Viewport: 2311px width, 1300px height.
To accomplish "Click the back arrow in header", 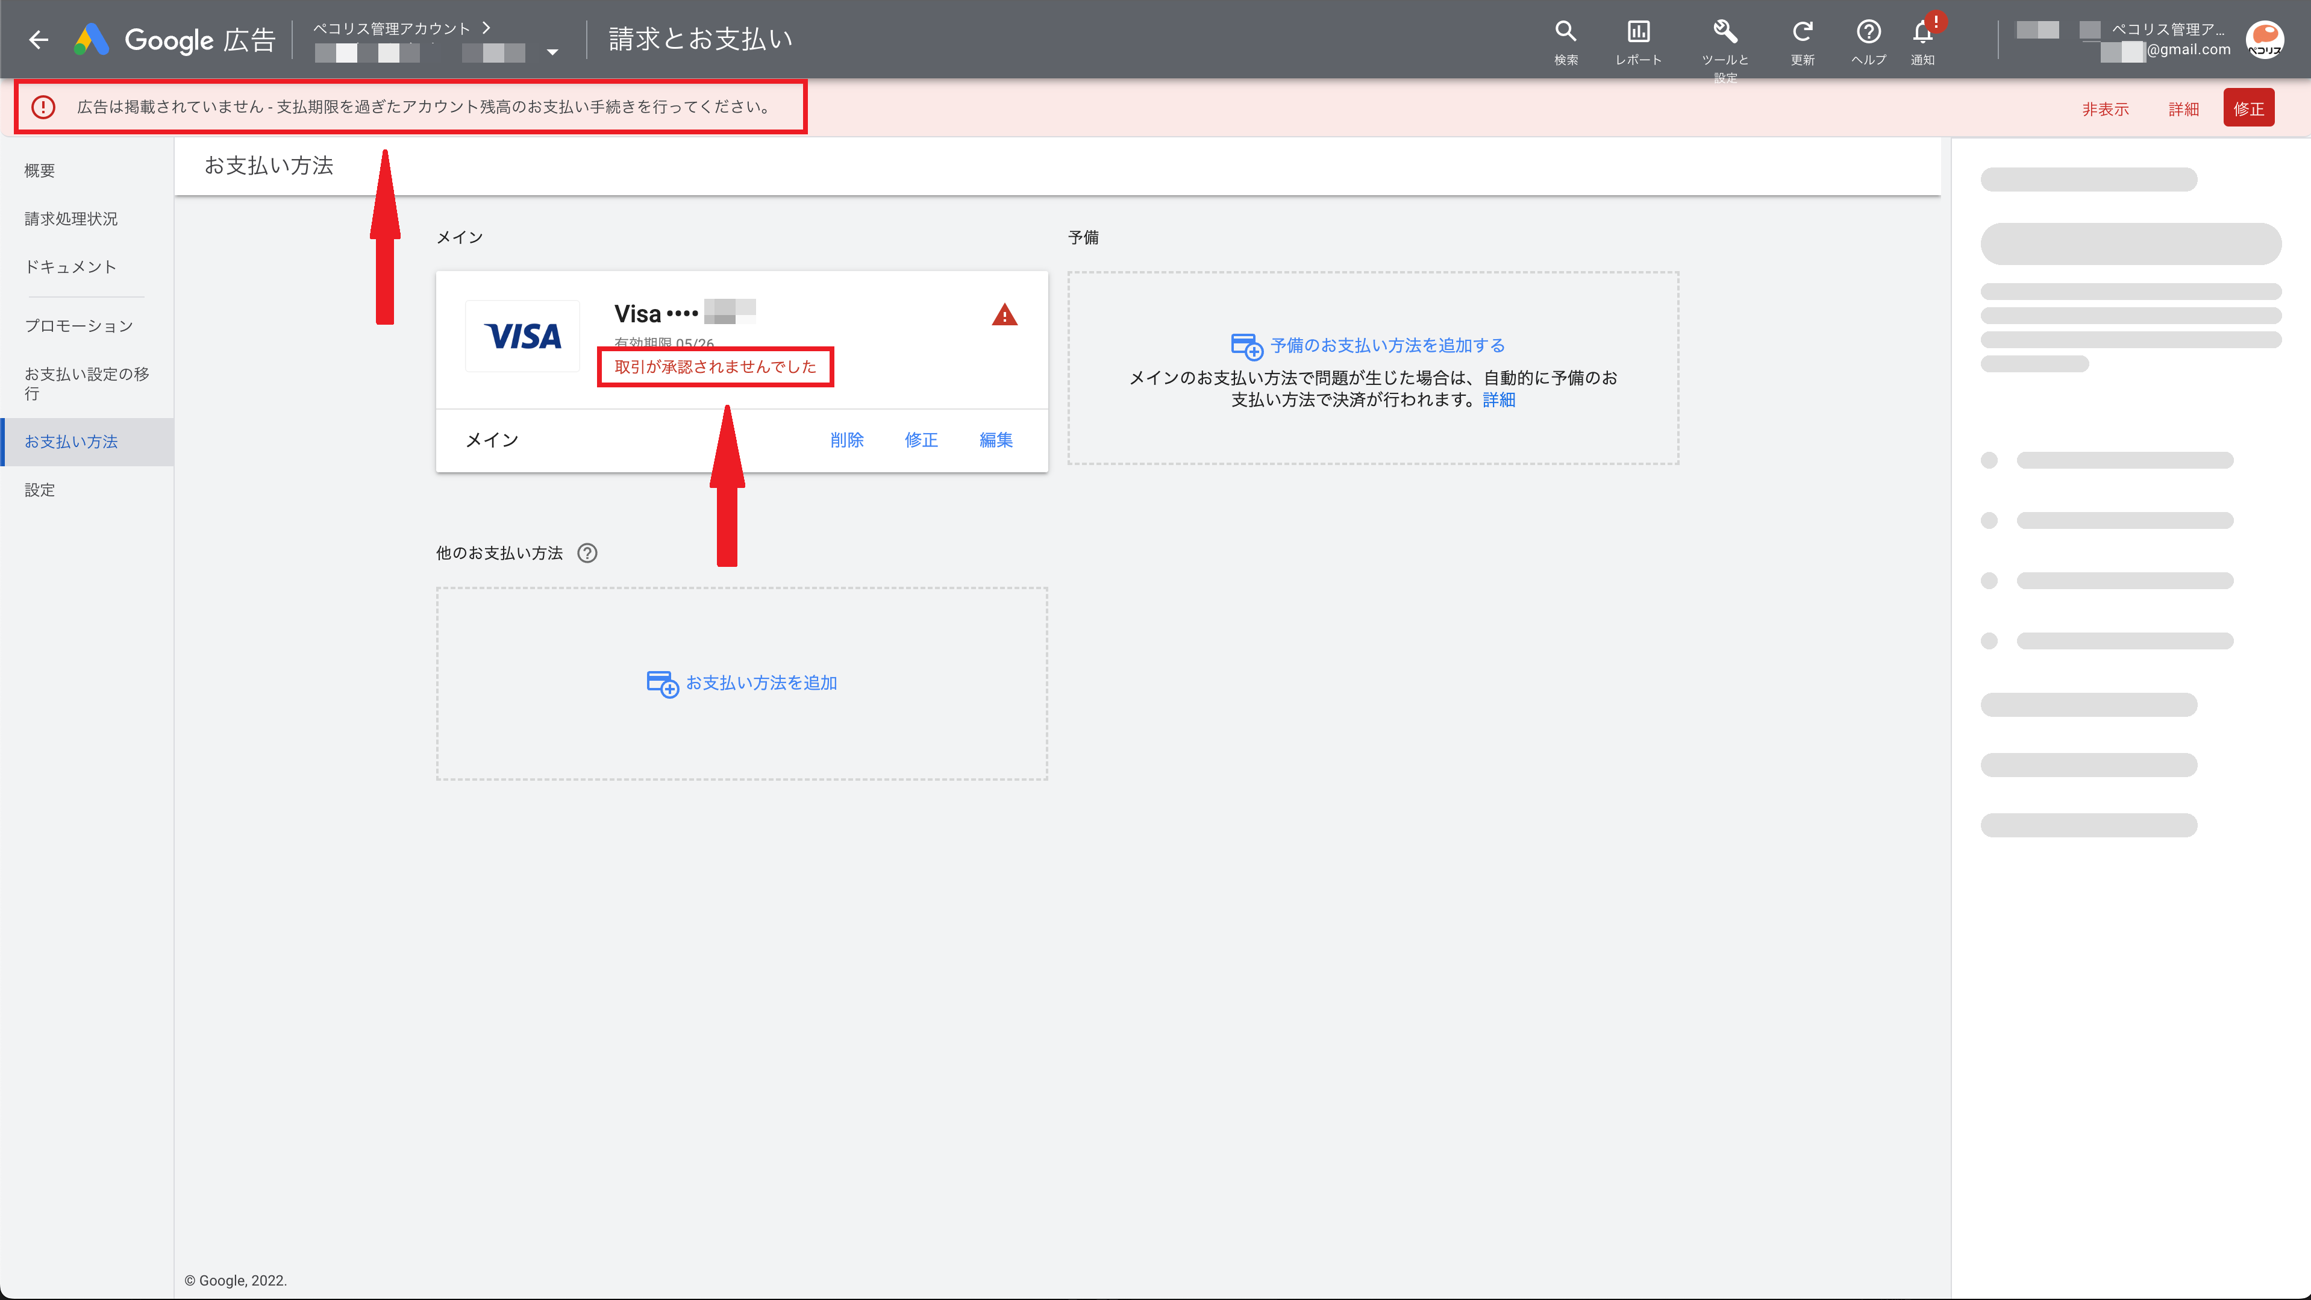I will [38, 40].
